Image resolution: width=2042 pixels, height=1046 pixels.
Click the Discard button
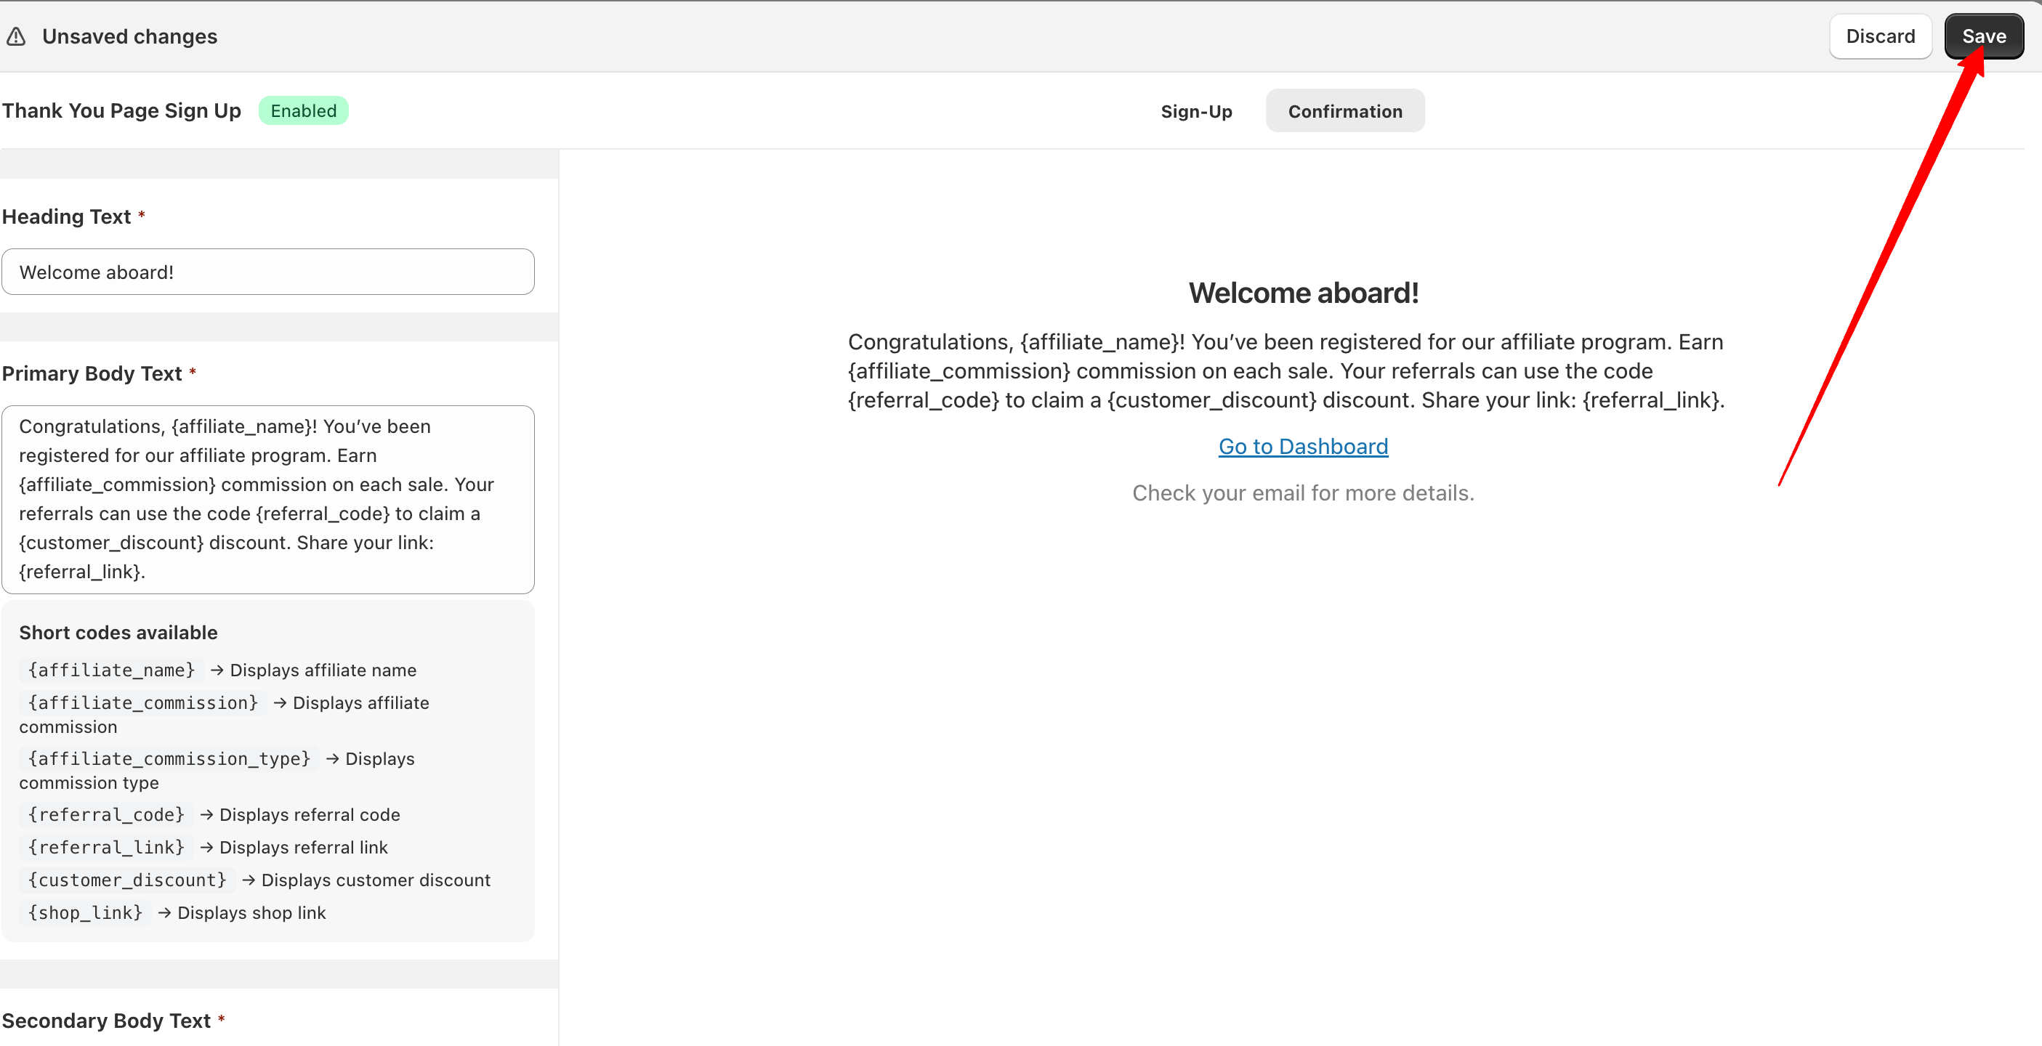click(1879, 36)
